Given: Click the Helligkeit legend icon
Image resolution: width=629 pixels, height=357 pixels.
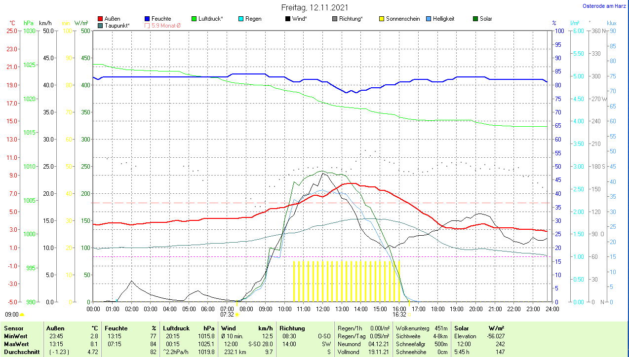Looking at the screenshot, I should (x=429, y=19).
